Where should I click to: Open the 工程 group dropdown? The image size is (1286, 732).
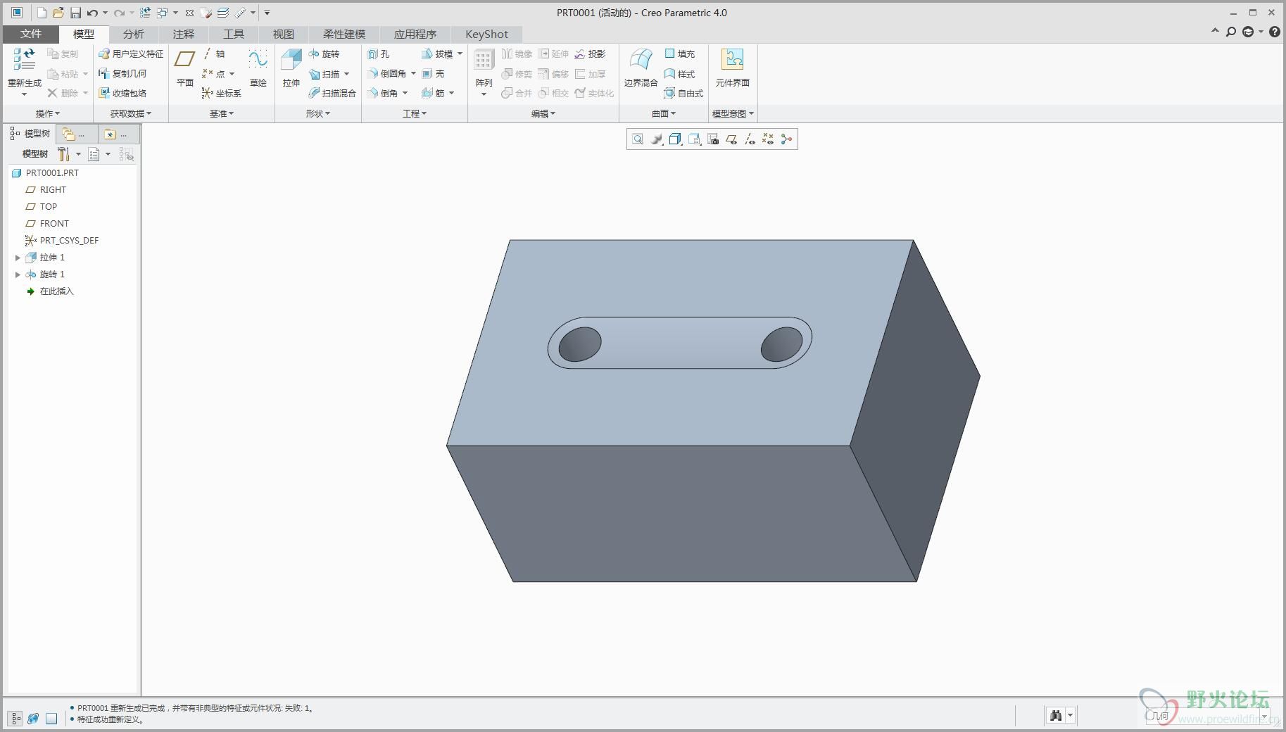click(415, 113)
